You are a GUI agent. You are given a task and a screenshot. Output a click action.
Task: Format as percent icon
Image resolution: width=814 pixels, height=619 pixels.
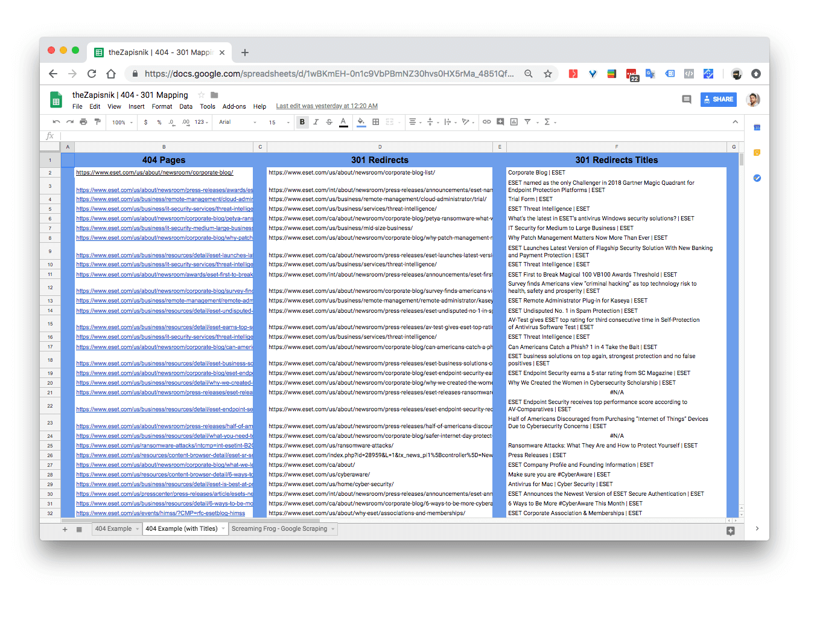[x=159, y=122]
